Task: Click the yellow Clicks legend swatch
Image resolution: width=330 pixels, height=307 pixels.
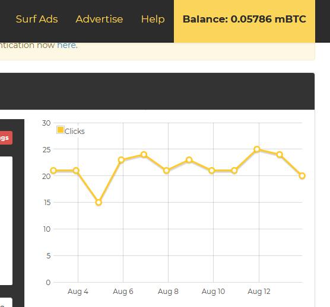Action: pos(61,130)
